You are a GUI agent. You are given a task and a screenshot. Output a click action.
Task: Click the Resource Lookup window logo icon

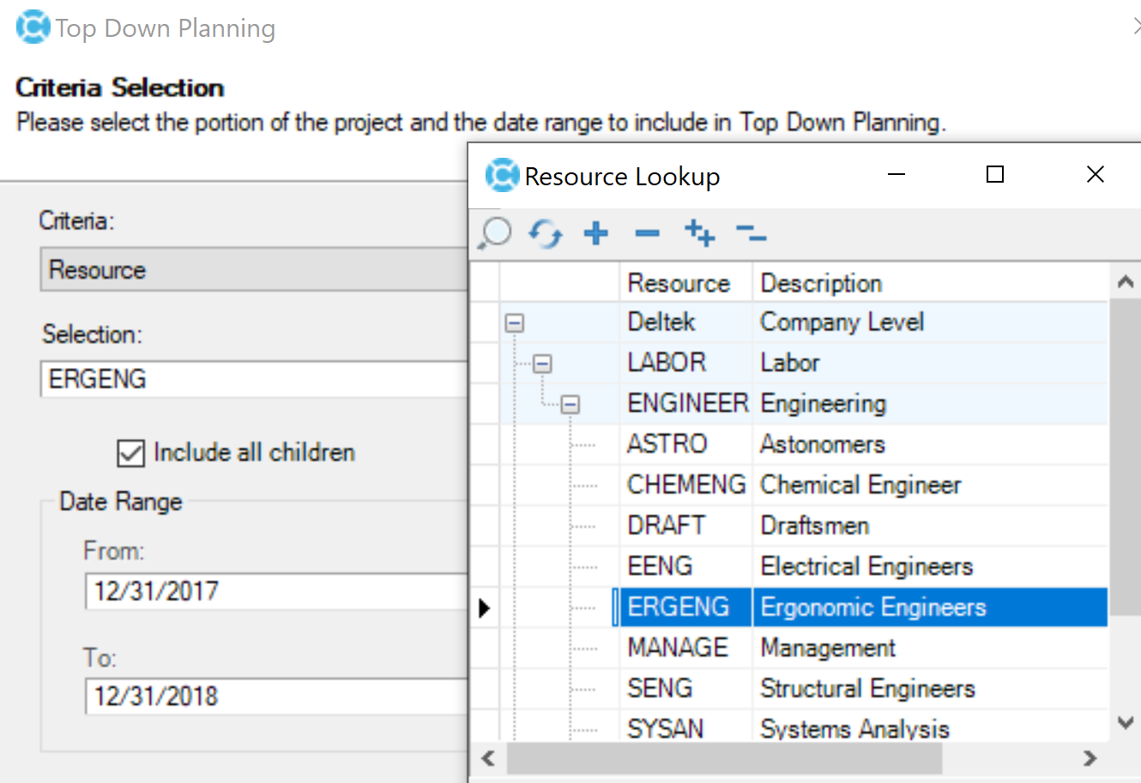[x=503, y=175]
